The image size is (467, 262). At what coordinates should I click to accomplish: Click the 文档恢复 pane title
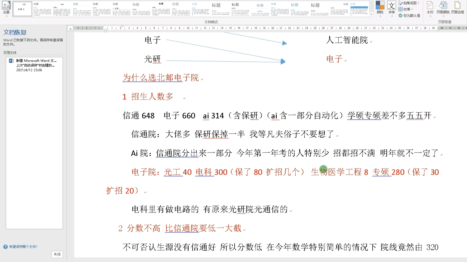[15, 32]
